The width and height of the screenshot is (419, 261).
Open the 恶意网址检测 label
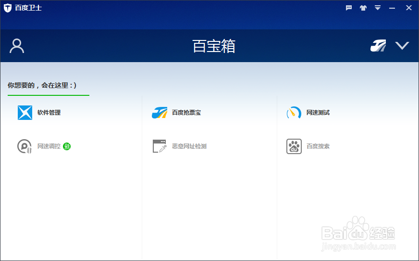coord(189,146)
